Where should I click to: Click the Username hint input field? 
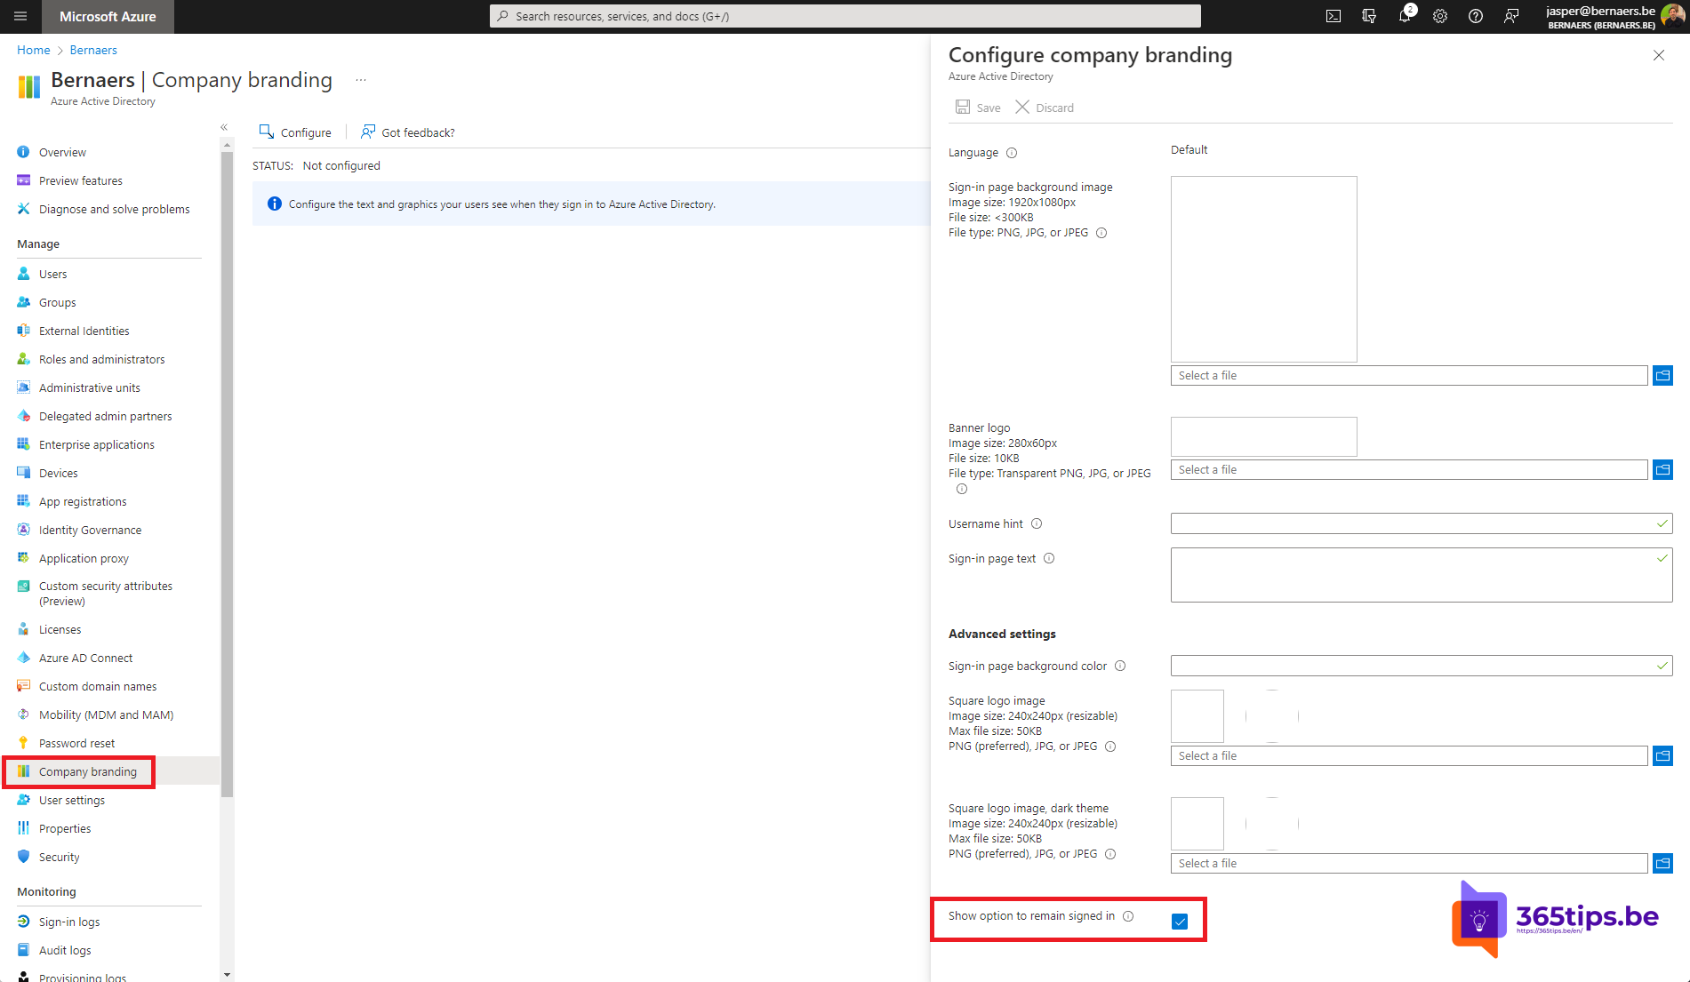tap(1422, 523)
